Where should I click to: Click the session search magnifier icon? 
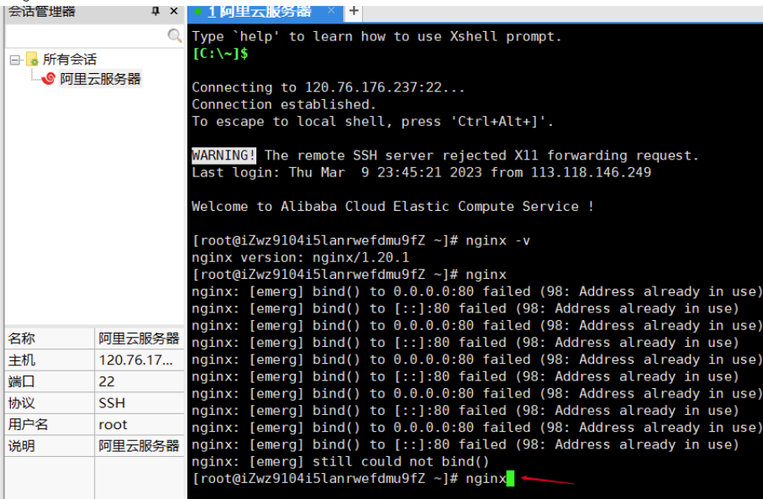(174, 35)
